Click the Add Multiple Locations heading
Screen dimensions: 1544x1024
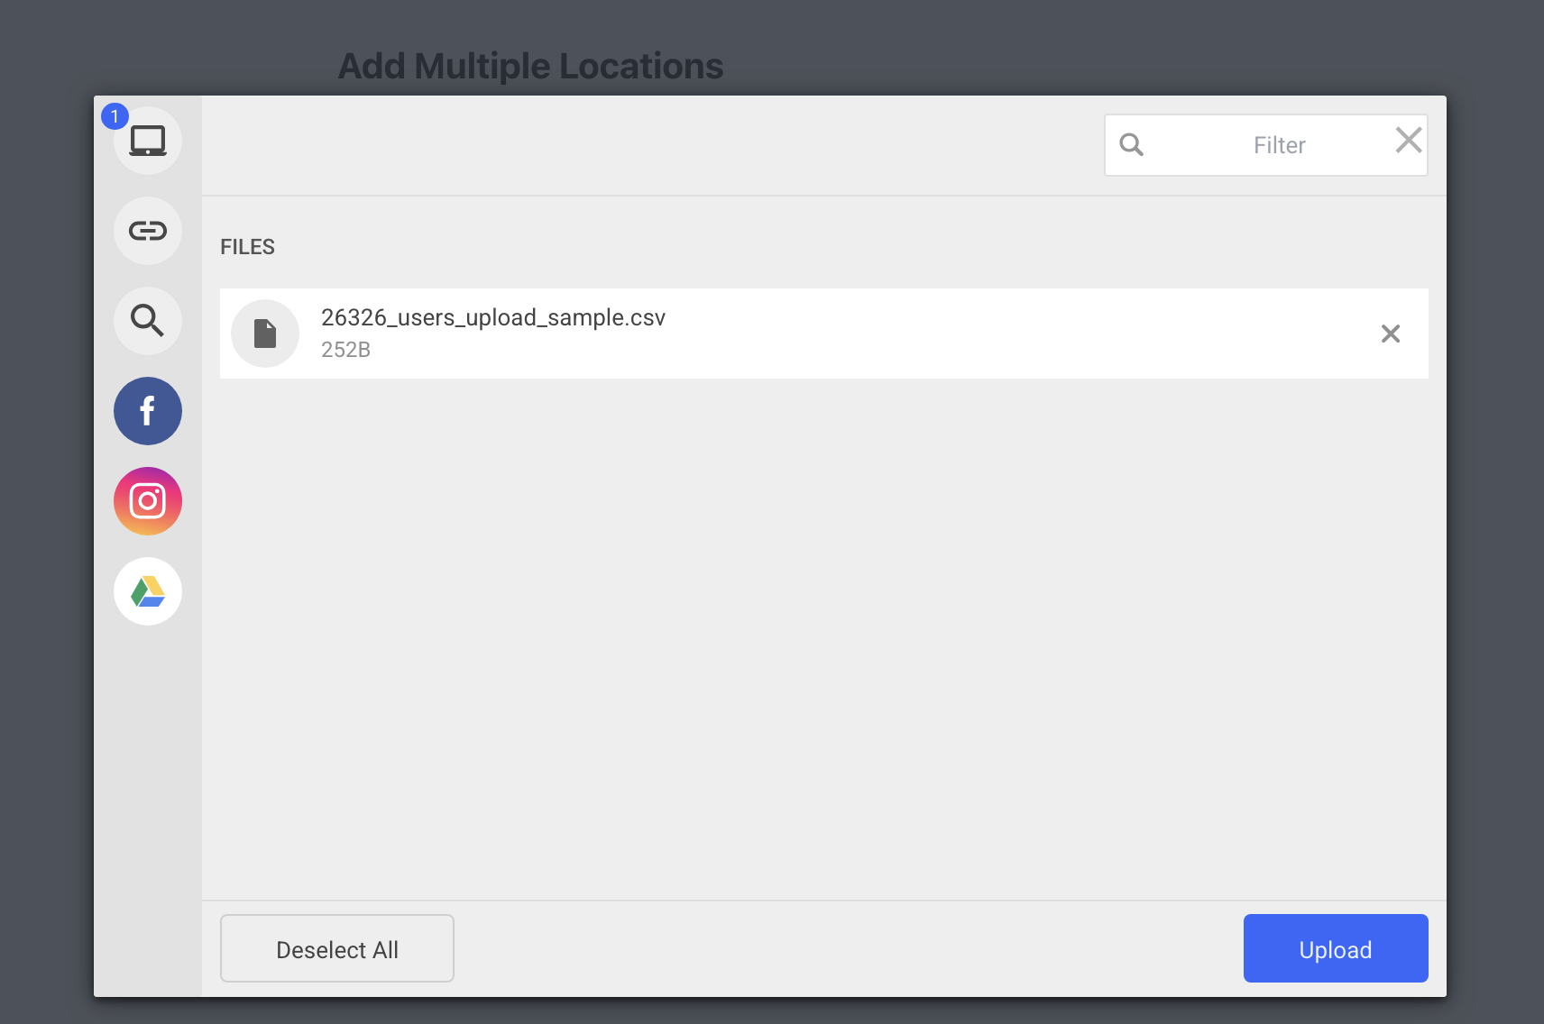tap(530, 66)
